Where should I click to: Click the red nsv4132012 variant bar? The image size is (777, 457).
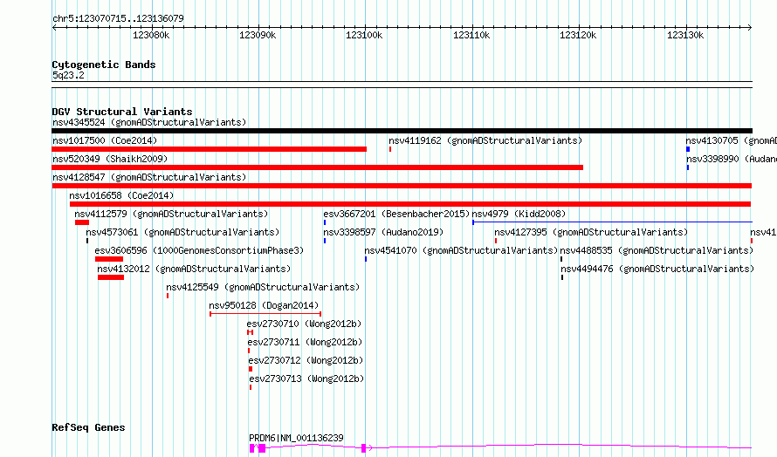coord(111,277)
